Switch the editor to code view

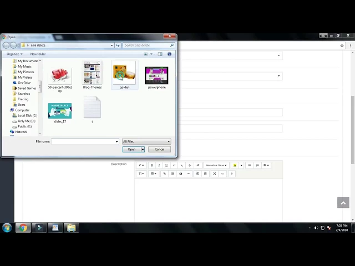pyautogui.click(x=222, y=173)
